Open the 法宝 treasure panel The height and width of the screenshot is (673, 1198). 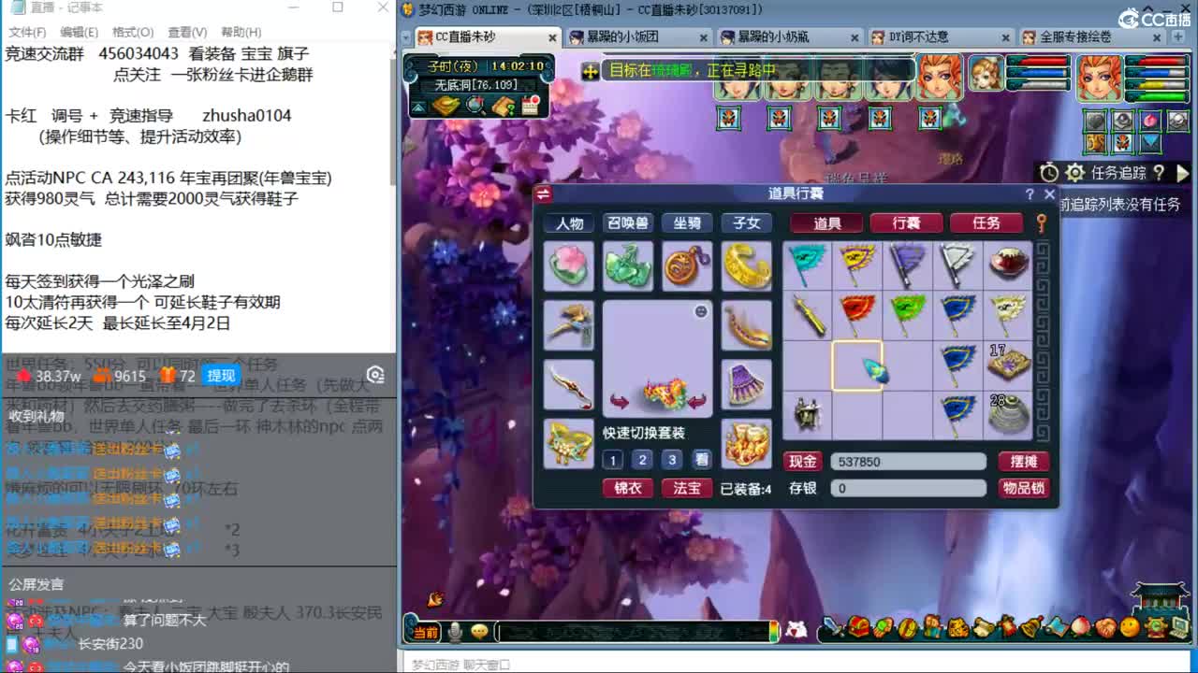pos(687,488)
